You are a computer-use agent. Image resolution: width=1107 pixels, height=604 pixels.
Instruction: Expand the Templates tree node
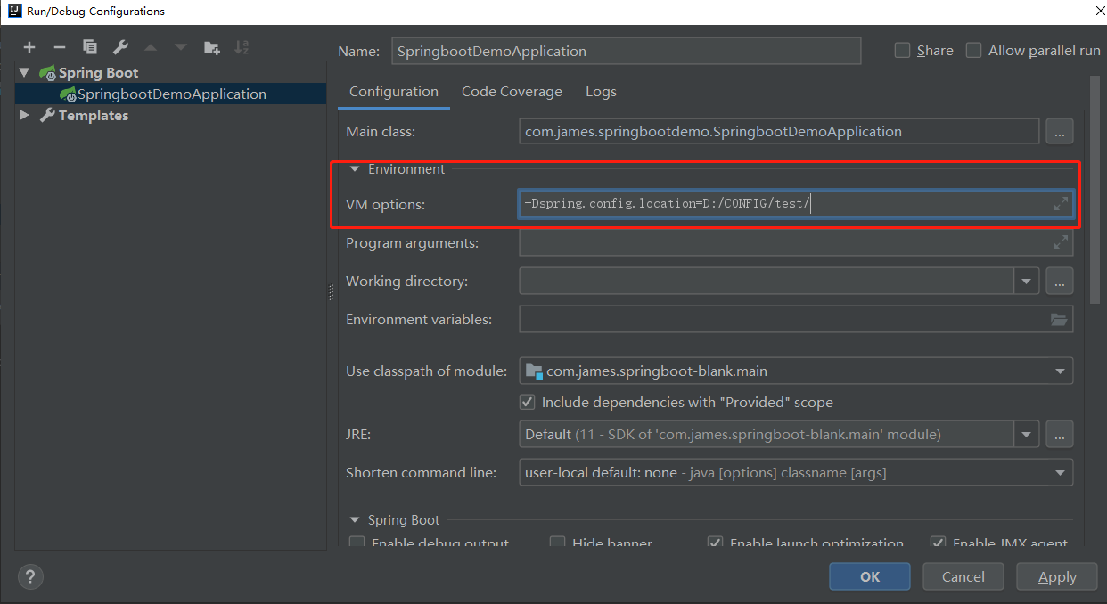tap(24, 115)
